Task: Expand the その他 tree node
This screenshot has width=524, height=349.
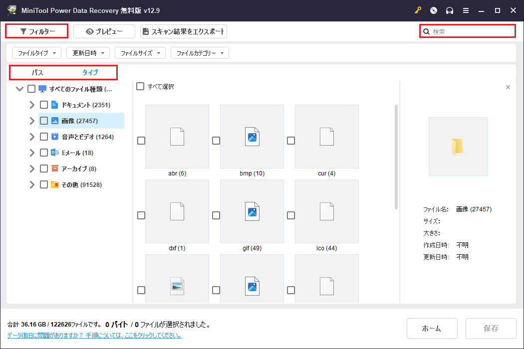Action: [x=32, y=184]
